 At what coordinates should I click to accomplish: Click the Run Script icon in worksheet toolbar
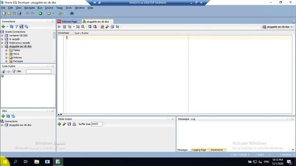pos(64,27)
